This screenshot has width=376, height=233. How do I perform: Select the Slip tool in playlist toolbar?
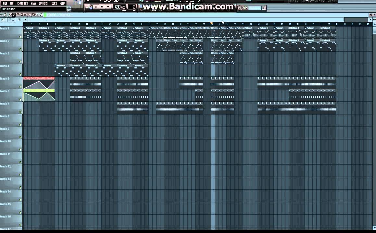point(26,15)
